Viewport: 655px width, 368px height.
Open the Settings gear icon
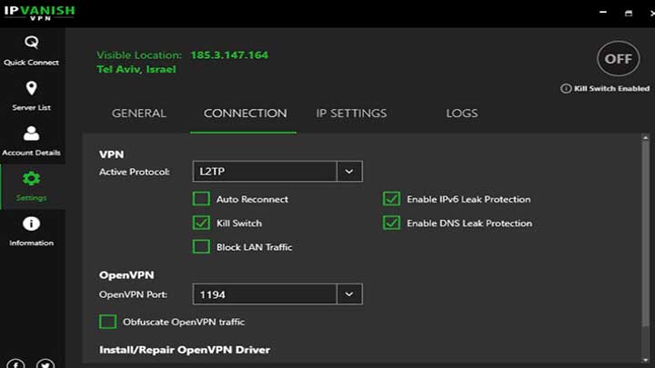tap(31, 179)
